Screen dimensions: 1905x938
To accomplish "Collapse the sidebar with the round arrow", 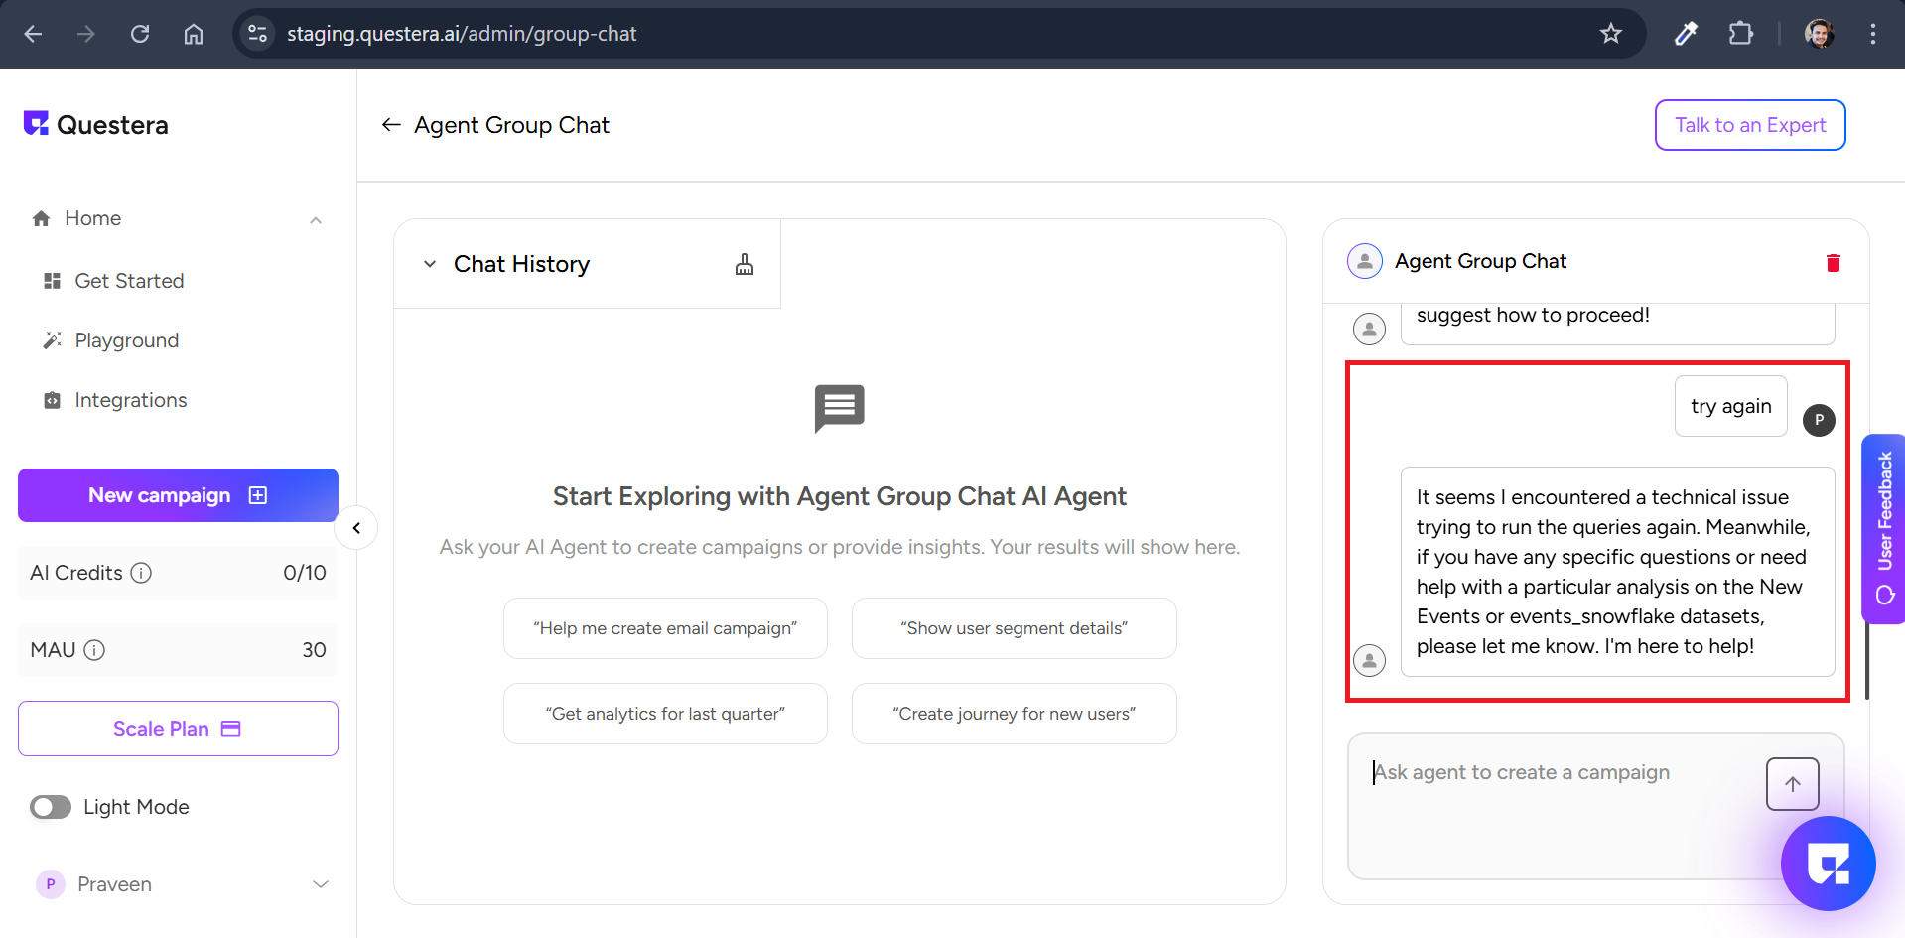I will coord(356,528).
